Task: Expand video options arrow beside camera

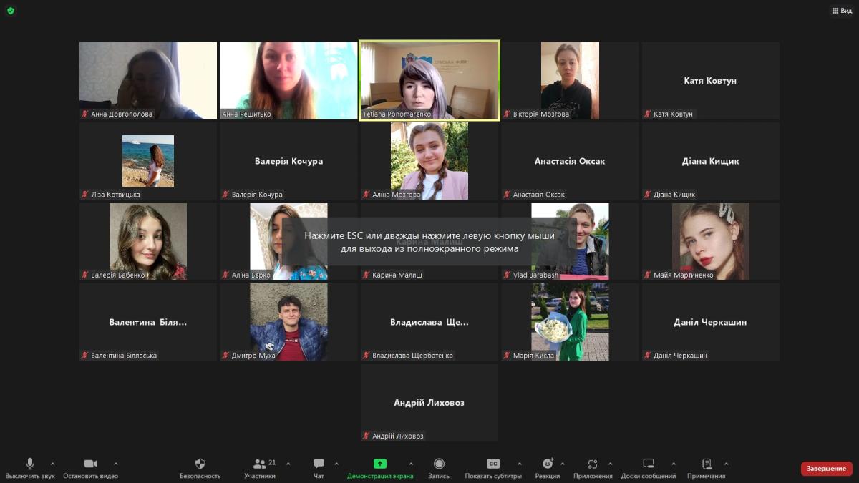Action: pos(116,464)
